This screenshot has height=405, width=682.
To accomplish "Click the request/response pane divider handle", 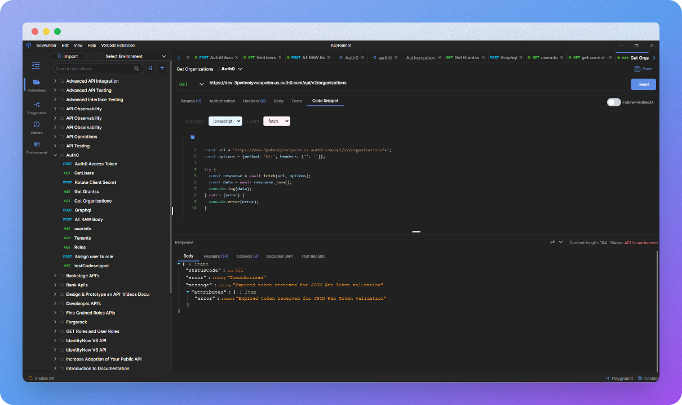I will click(x=417, y=232).
